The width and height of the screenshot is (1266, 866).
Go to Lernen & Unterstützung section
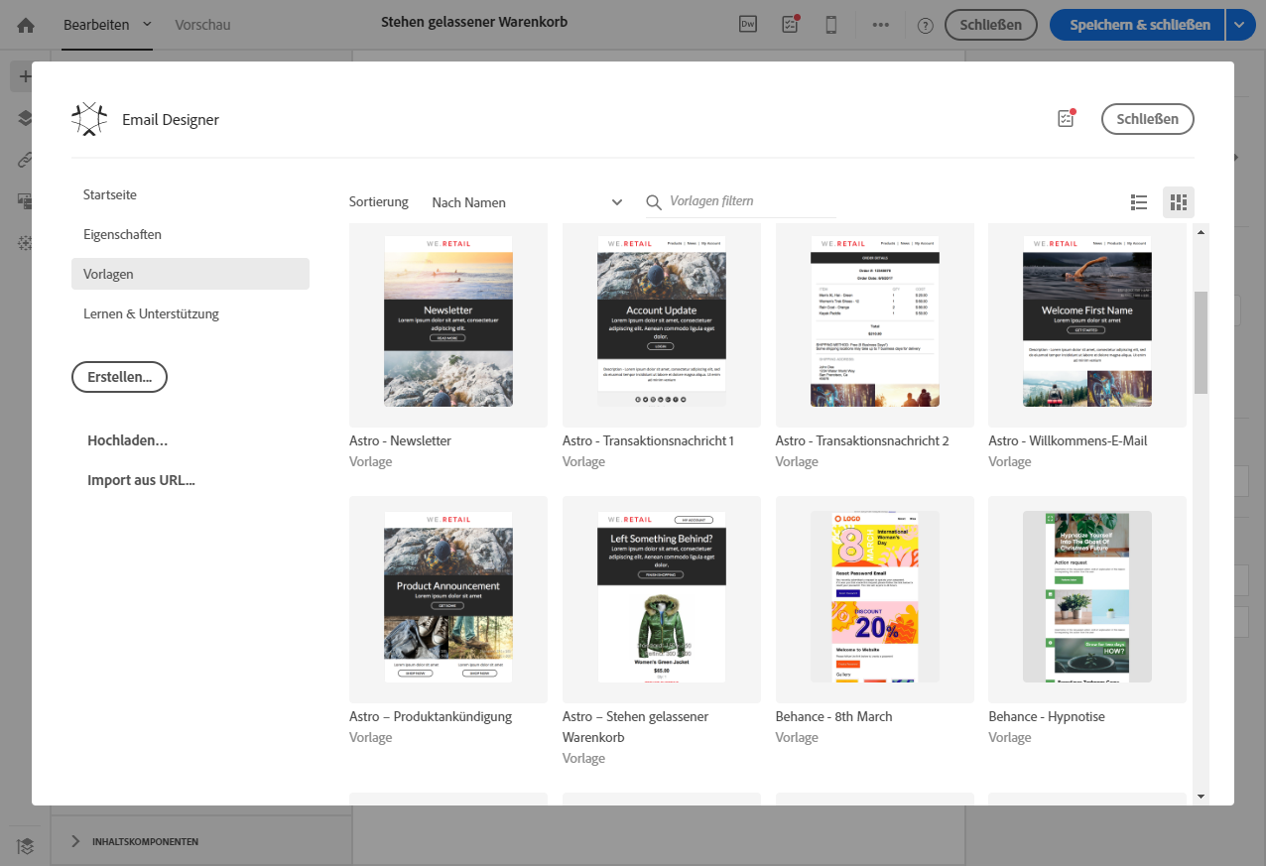151,313
